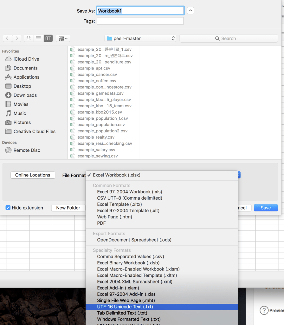Choose PDF format
This screenshot has height=325, width=284.
tap(162, 223)
